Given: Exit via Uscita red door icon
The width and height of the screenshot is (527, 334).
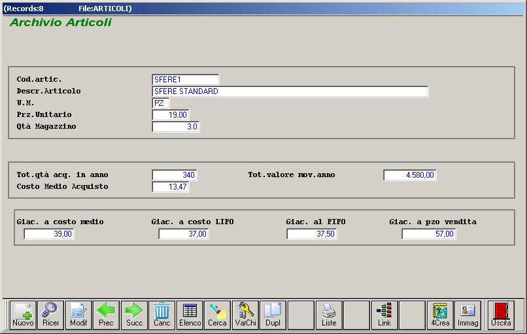Looking at the screenshot, I should coord(501,315).
